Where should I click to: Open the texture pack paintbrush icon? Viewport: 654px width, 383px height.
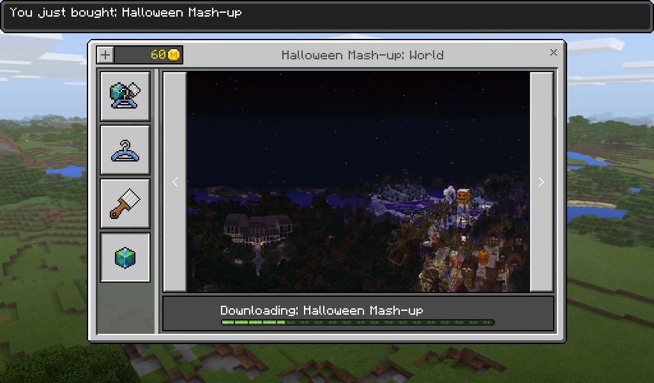[125, 204]
